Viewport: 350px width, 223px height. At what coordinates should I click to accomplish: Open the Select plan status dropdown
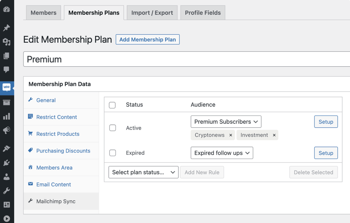coord(143,172)
